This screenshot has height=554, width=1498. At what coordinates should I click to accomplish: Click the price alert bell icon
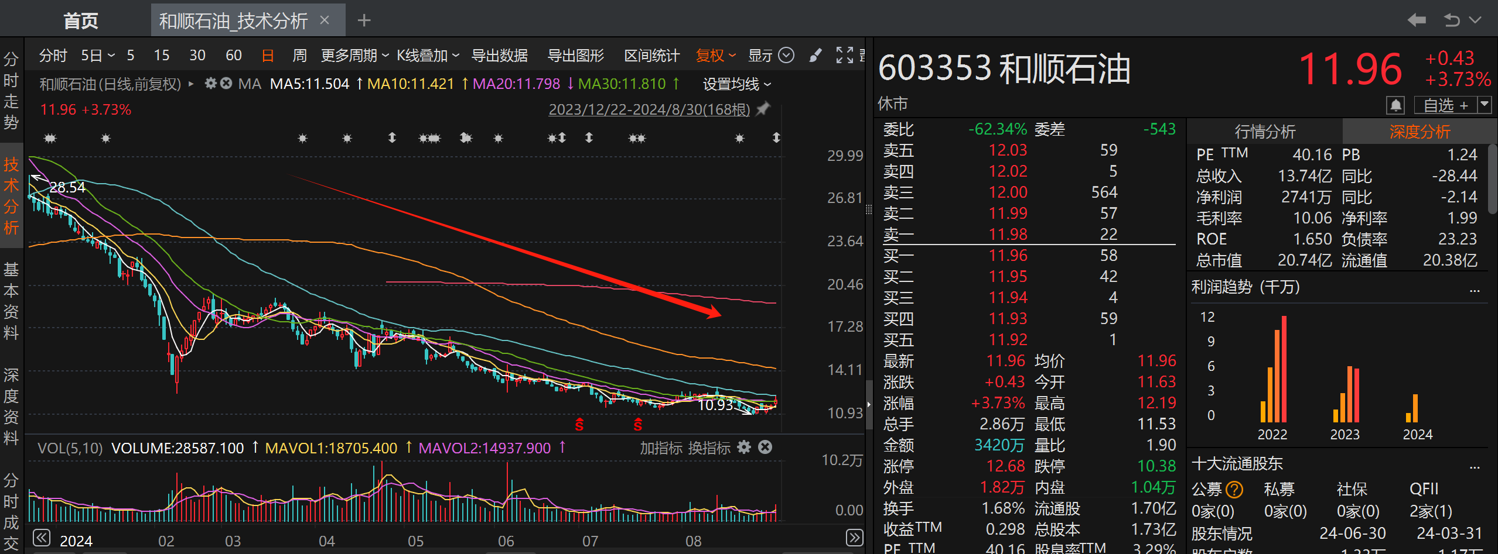1396,105
